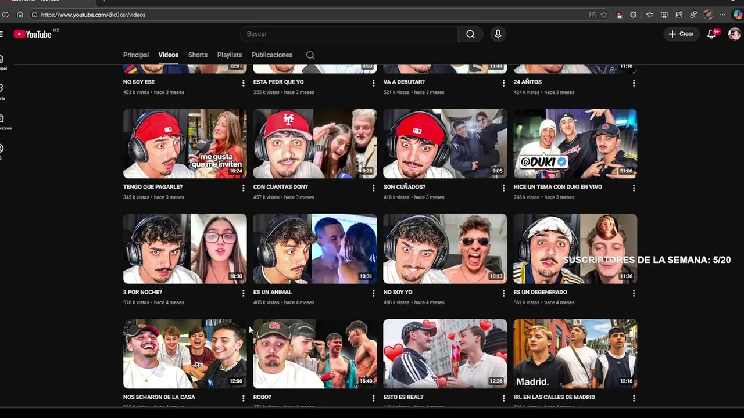Switch to the Shorts tab
This screenshot has height=418, width=744.
[x=198, y=55]
